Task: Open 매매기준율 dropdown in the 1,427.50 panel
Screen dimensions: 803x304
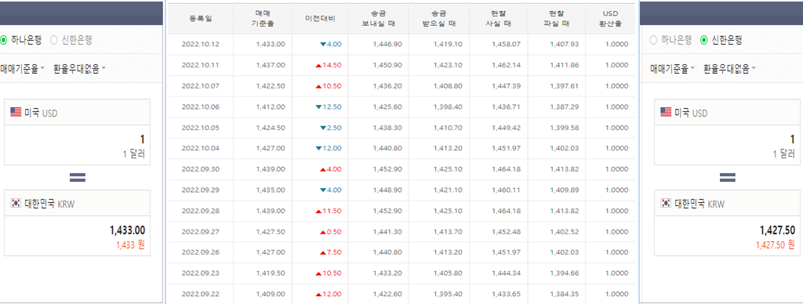Action: click(x=672, y=69)
